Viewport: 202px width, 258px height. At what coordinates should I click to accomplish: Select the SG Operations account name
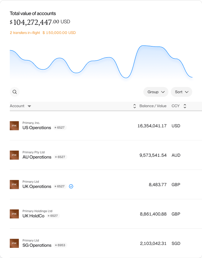37,245
